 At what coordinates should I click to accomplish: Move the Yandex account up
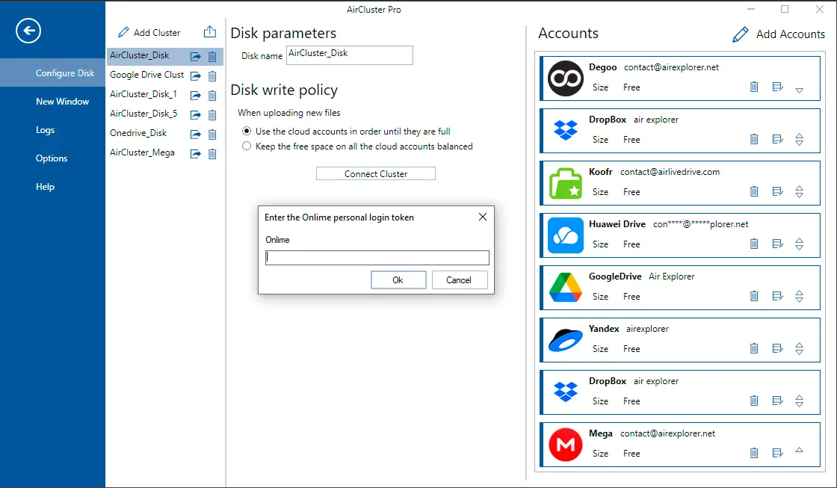[799, 345]
